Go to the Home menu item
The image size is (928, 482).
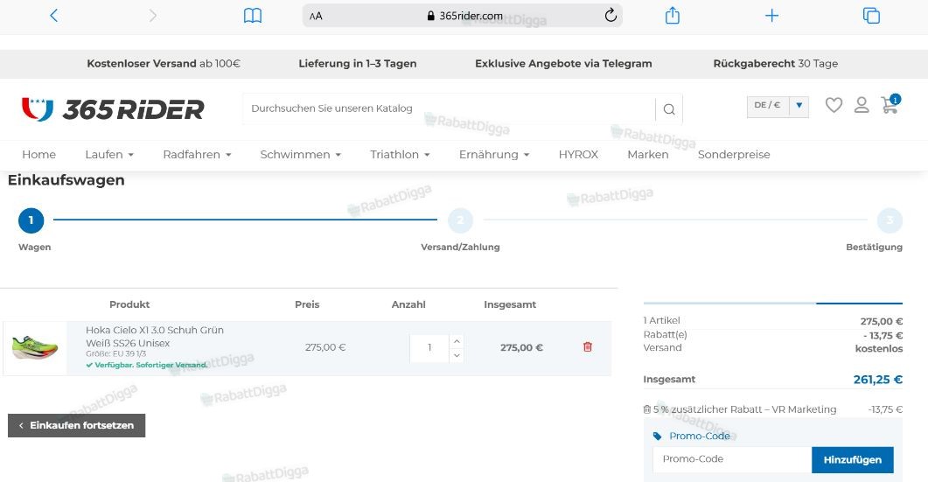pos(39,155)
